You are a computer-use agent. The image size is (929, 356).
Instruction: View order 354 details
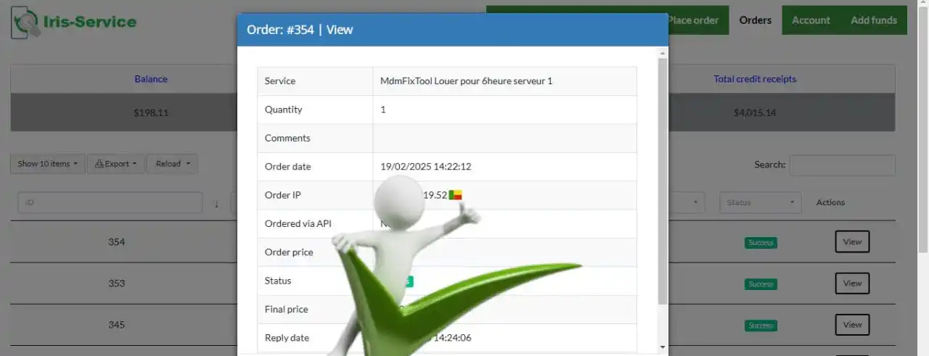(x=852, y=241)
